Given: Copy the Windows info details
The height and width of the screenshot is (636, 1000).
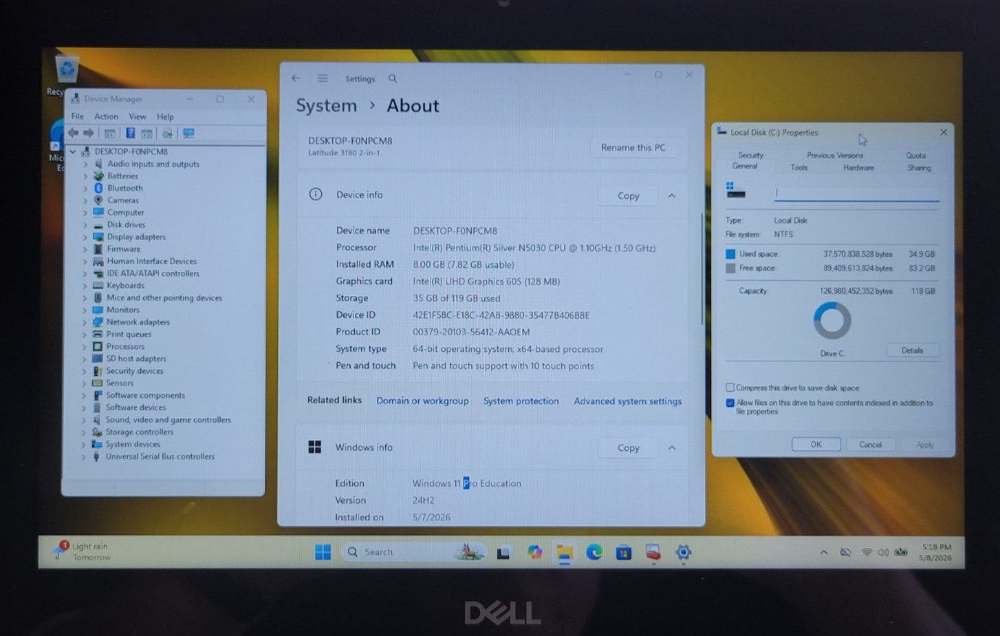Looking at the screenshot, I should pyautogui.click(x=628, y=447).
